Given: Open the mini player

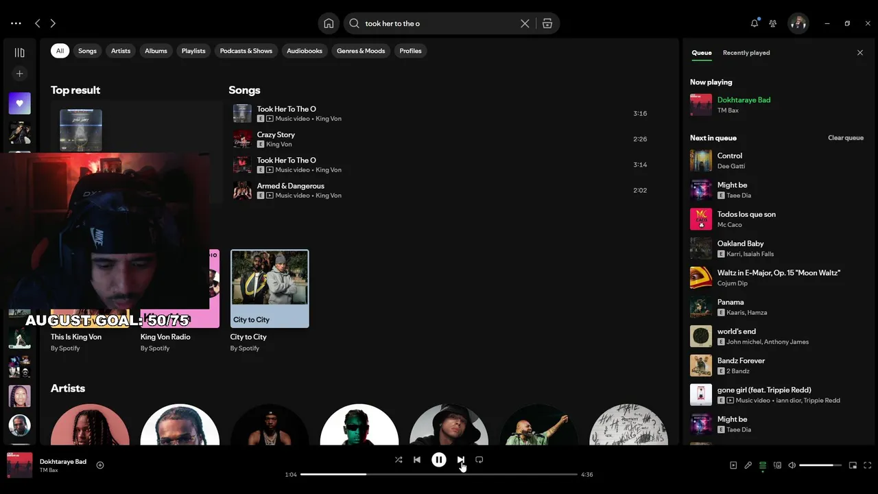Looking at the screenshot, I should [853, 465].
